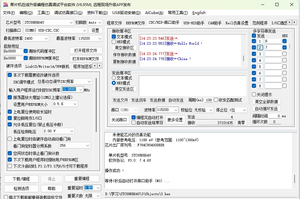Click the STC-ISP app icon in title bar
This screenshot has width=300, height=199.
tap(5, 4)
